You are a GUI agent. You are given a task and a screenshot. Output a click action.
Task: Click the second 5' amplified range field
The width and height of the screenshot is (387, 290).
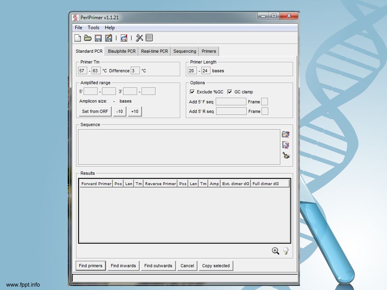click(109, 91)
